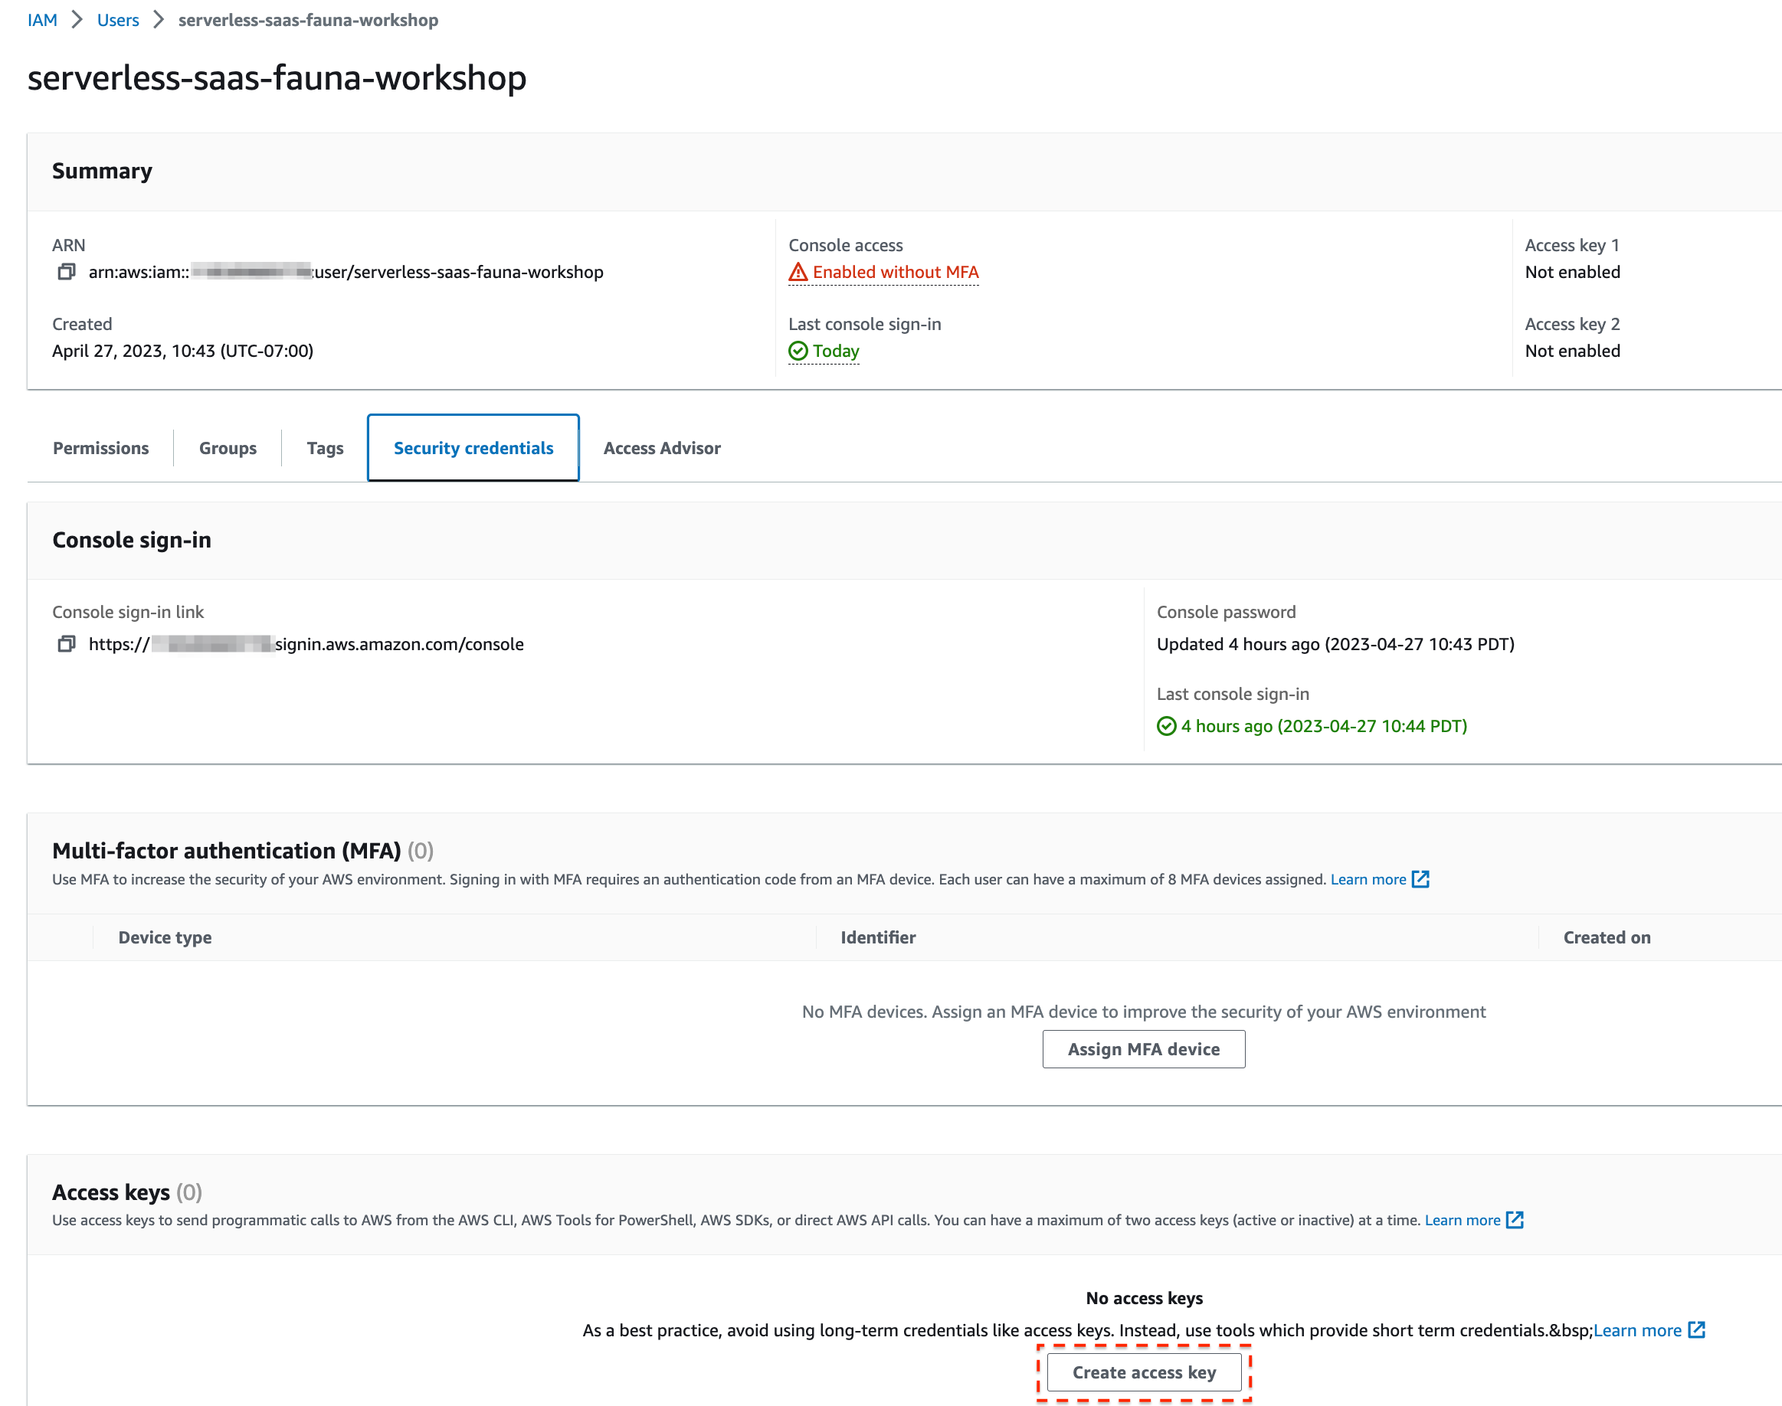The width and height of the screenshot is (1782, 1406).
Task: Click the green checkmark icon next to Today
Action: [798, 351]
